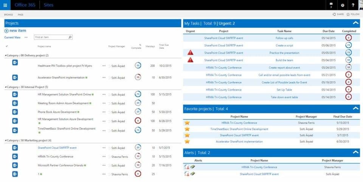Image resolution: width=363 pixels, height=182 pixels.
Task: Sort by Project name column header
Action: point(44,46)
